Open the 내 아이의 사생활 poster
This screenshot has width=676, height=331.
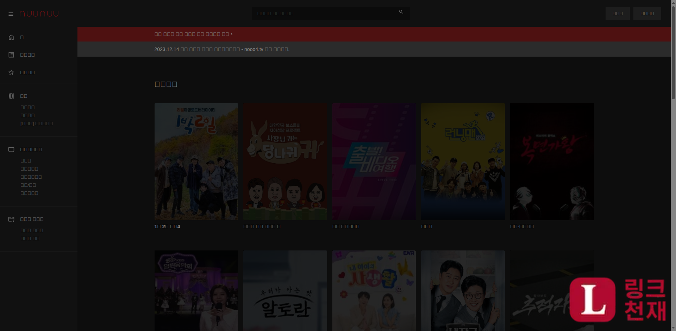(x=374, y=291)
